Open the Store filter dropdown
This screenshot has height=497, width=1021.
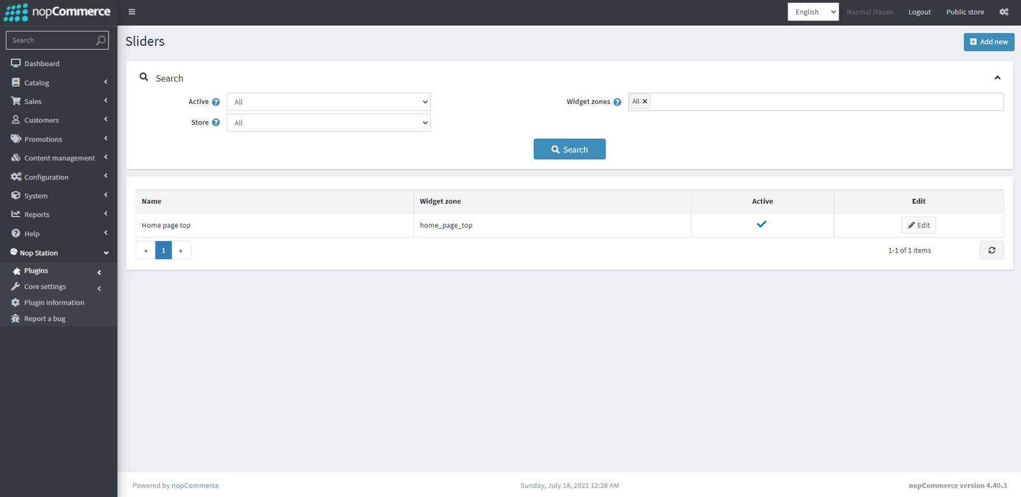pyautogui.click(x=329, y=122)
